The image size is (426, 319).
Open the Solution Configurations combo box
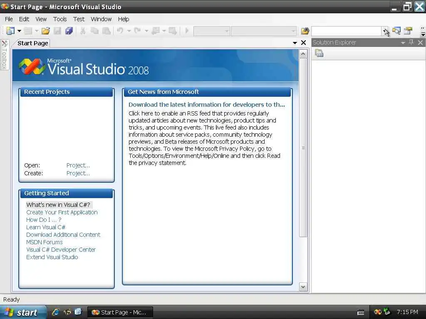[212, 31]
